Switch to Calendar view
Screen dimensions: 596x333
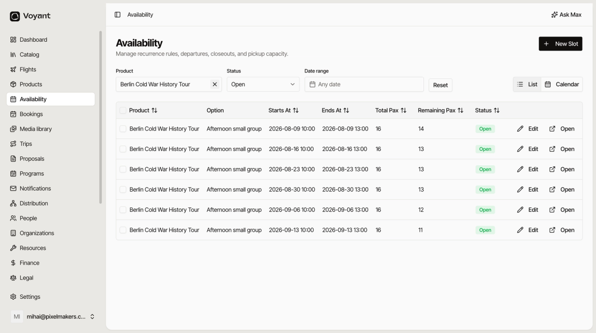point(562,84)
